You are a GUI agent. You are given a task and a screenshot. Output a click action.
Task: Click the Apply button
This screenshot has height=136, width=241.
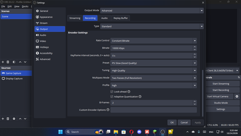[x=198, y=122]
